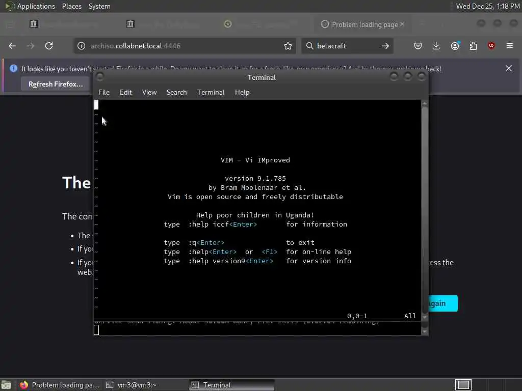Open the System menu in the top panel
The height and width of the screenshot is (391, 522).
[x=99, y=6]
